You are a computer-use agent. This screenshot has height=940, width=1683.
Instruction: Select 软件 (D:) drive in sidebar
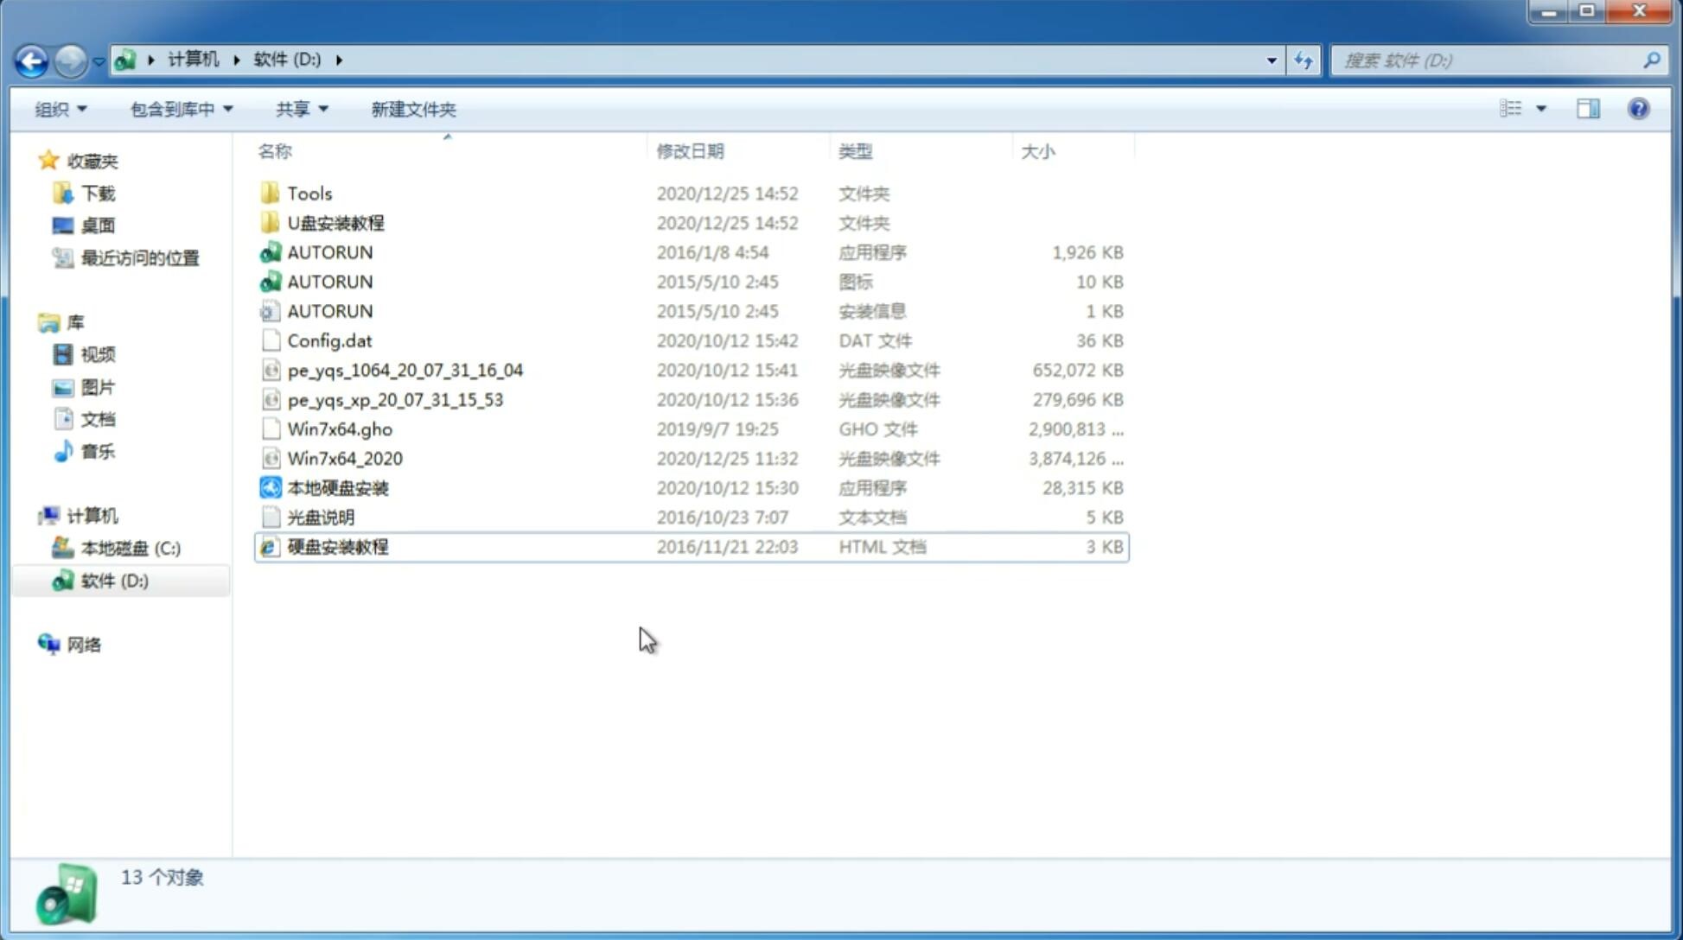[113, 581]
